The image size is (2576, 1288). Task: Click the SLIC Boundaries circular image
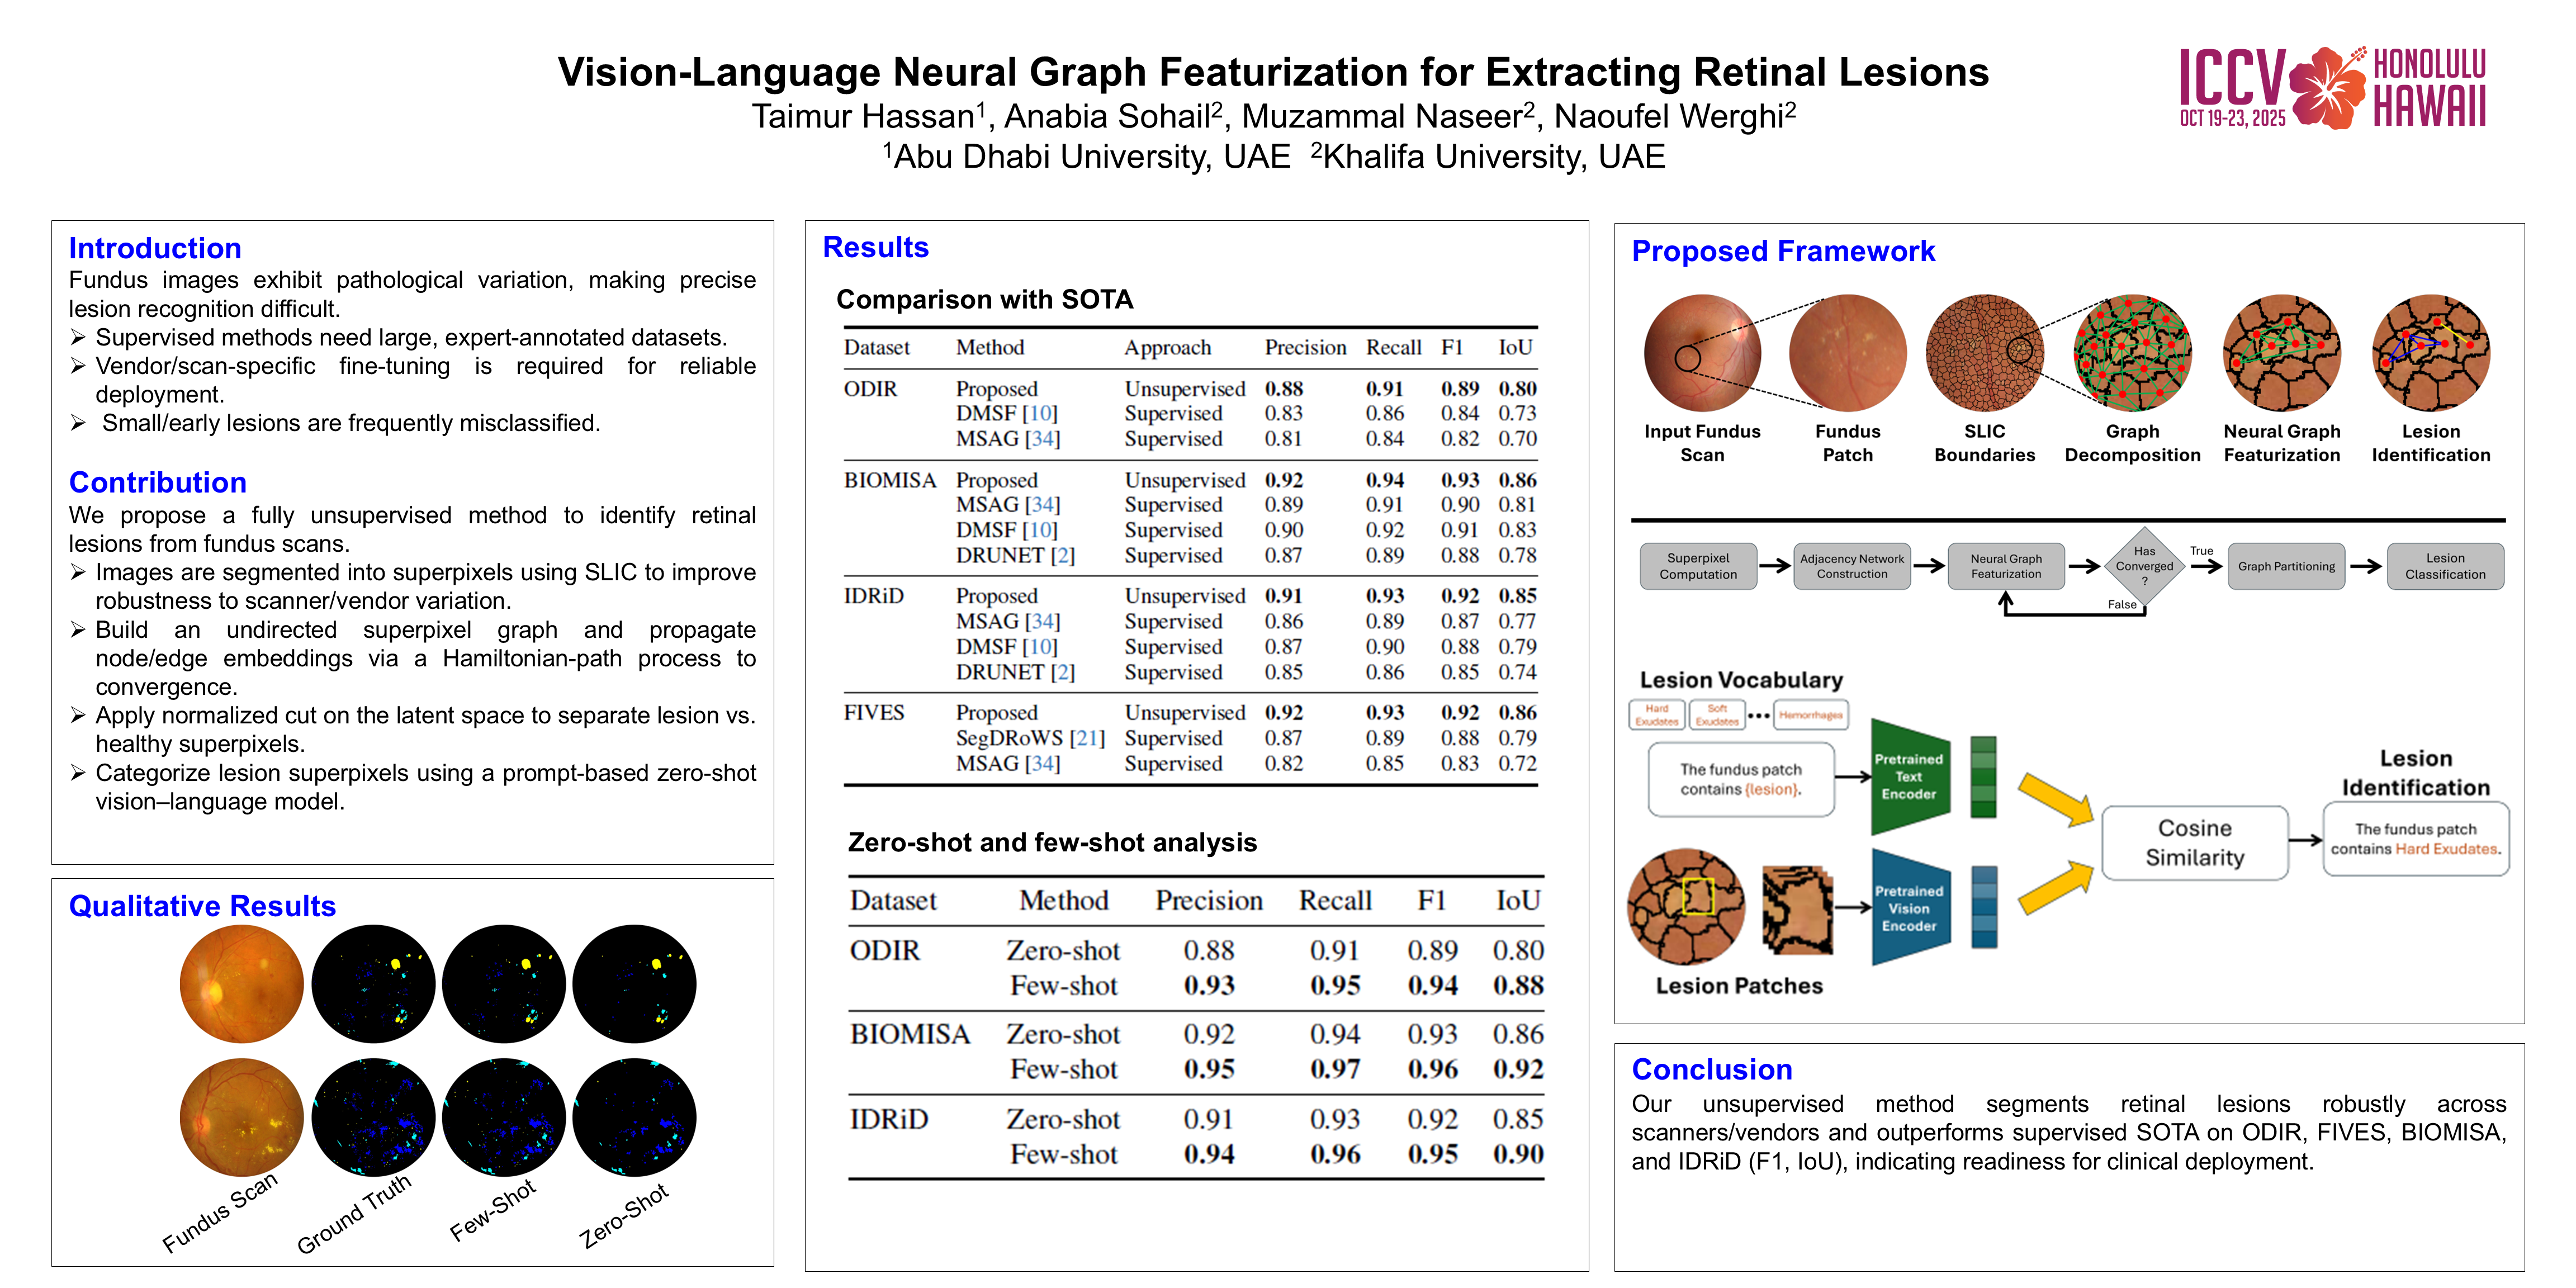pos(1984,352)
